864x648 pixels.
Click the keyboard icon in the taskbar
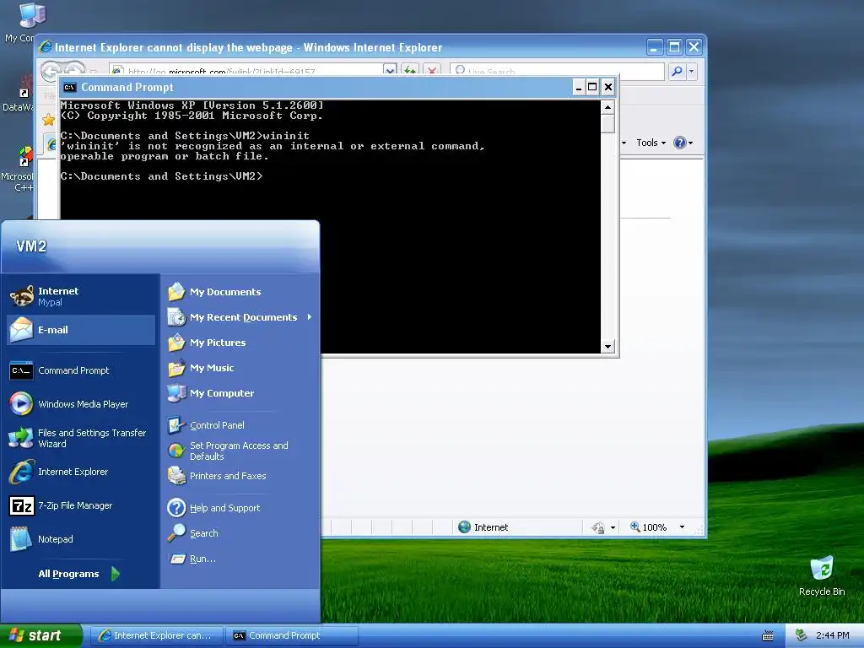coord(768,636)
